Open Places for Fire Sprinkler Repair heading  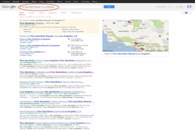[x=48, y=36]
